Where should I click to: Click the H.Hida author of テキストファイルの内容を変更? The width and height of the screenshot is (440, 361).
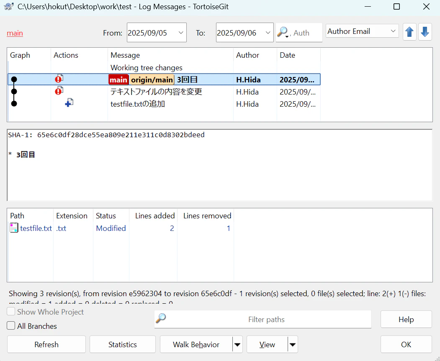tap(247, 92)
